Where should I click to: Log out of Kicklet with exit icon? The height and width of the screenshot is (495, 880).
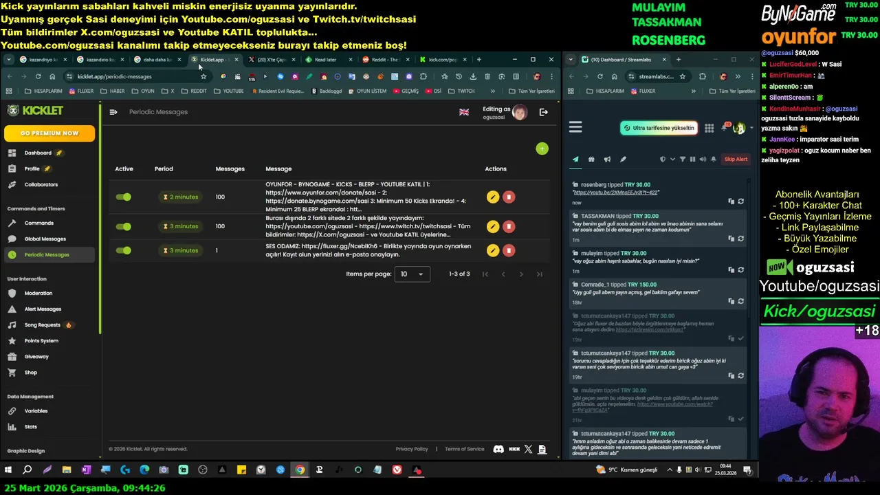544,112
